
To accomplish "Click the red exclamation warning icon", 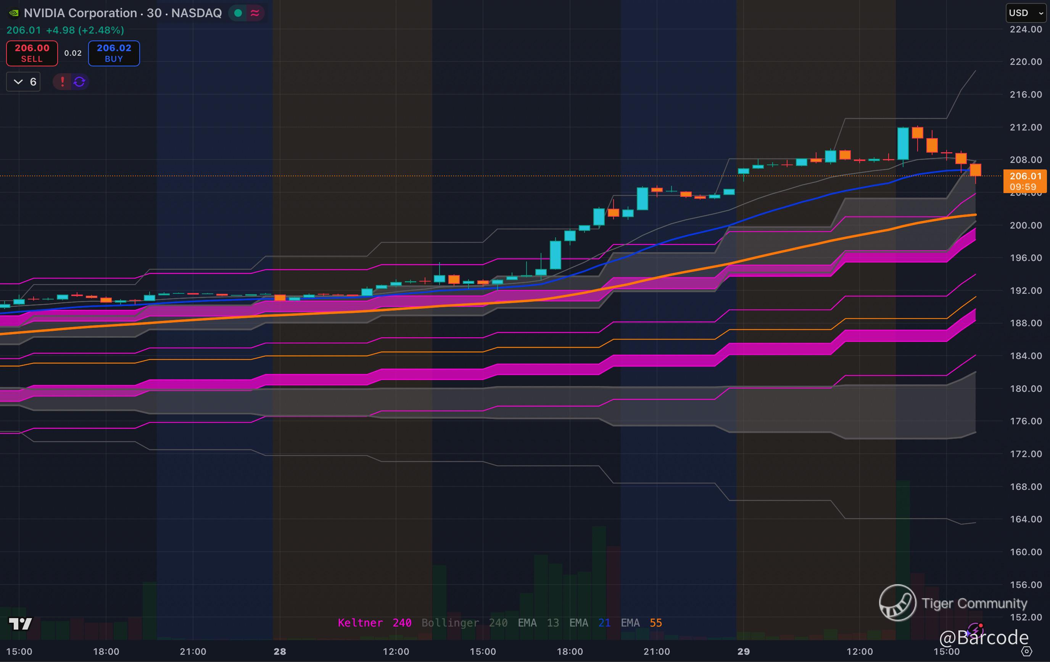I will coord(62,82).
